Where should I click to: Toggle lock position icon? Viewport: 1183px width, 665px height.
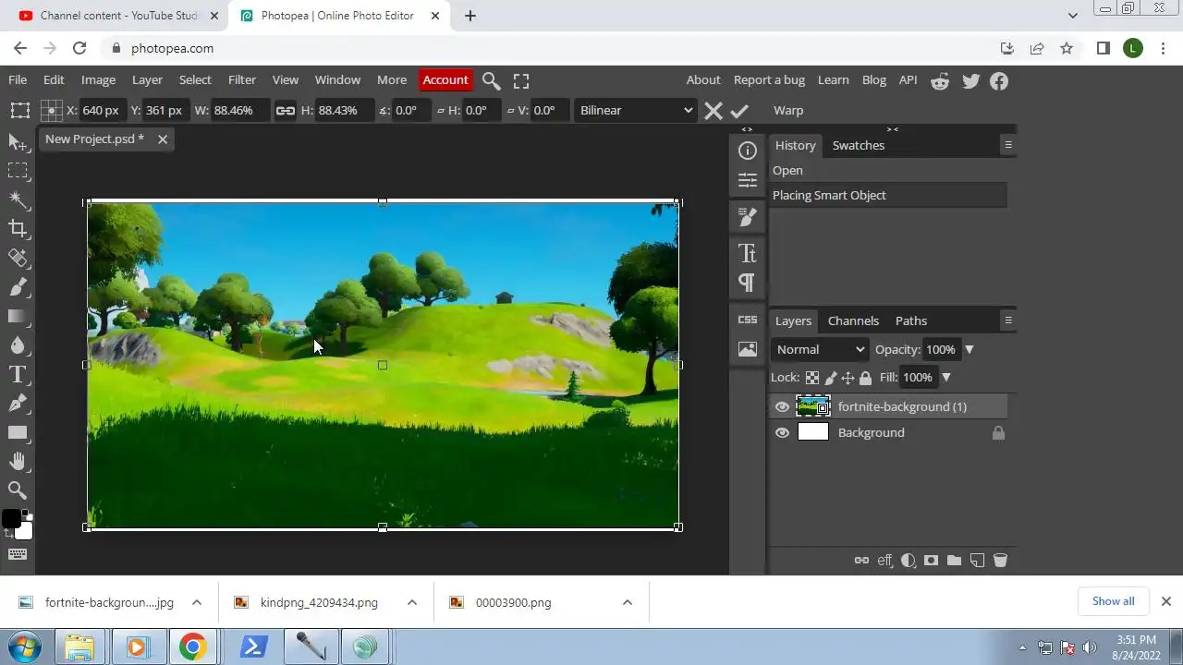[x=848, y=378]
